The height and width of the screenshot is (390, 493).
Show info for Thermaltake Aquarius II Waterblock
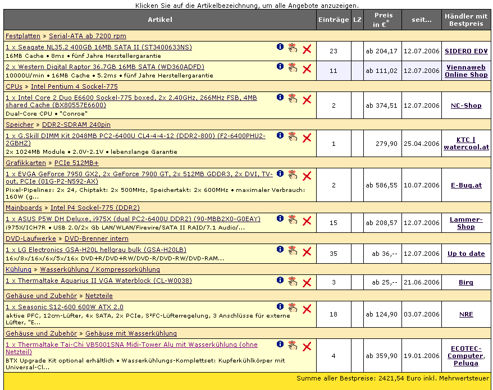click(x=280, y=280)
